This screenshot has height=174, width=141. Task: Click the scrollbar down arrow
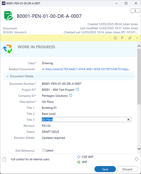[x=139, y=149]
